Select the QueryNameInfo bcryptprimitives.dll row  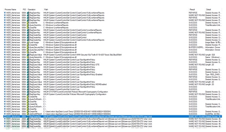113,57
